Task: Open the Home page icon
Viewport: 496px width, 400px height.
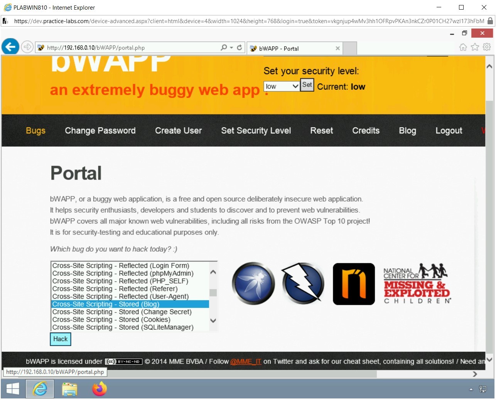Action: pyautogui.click(x=462, y=47)
